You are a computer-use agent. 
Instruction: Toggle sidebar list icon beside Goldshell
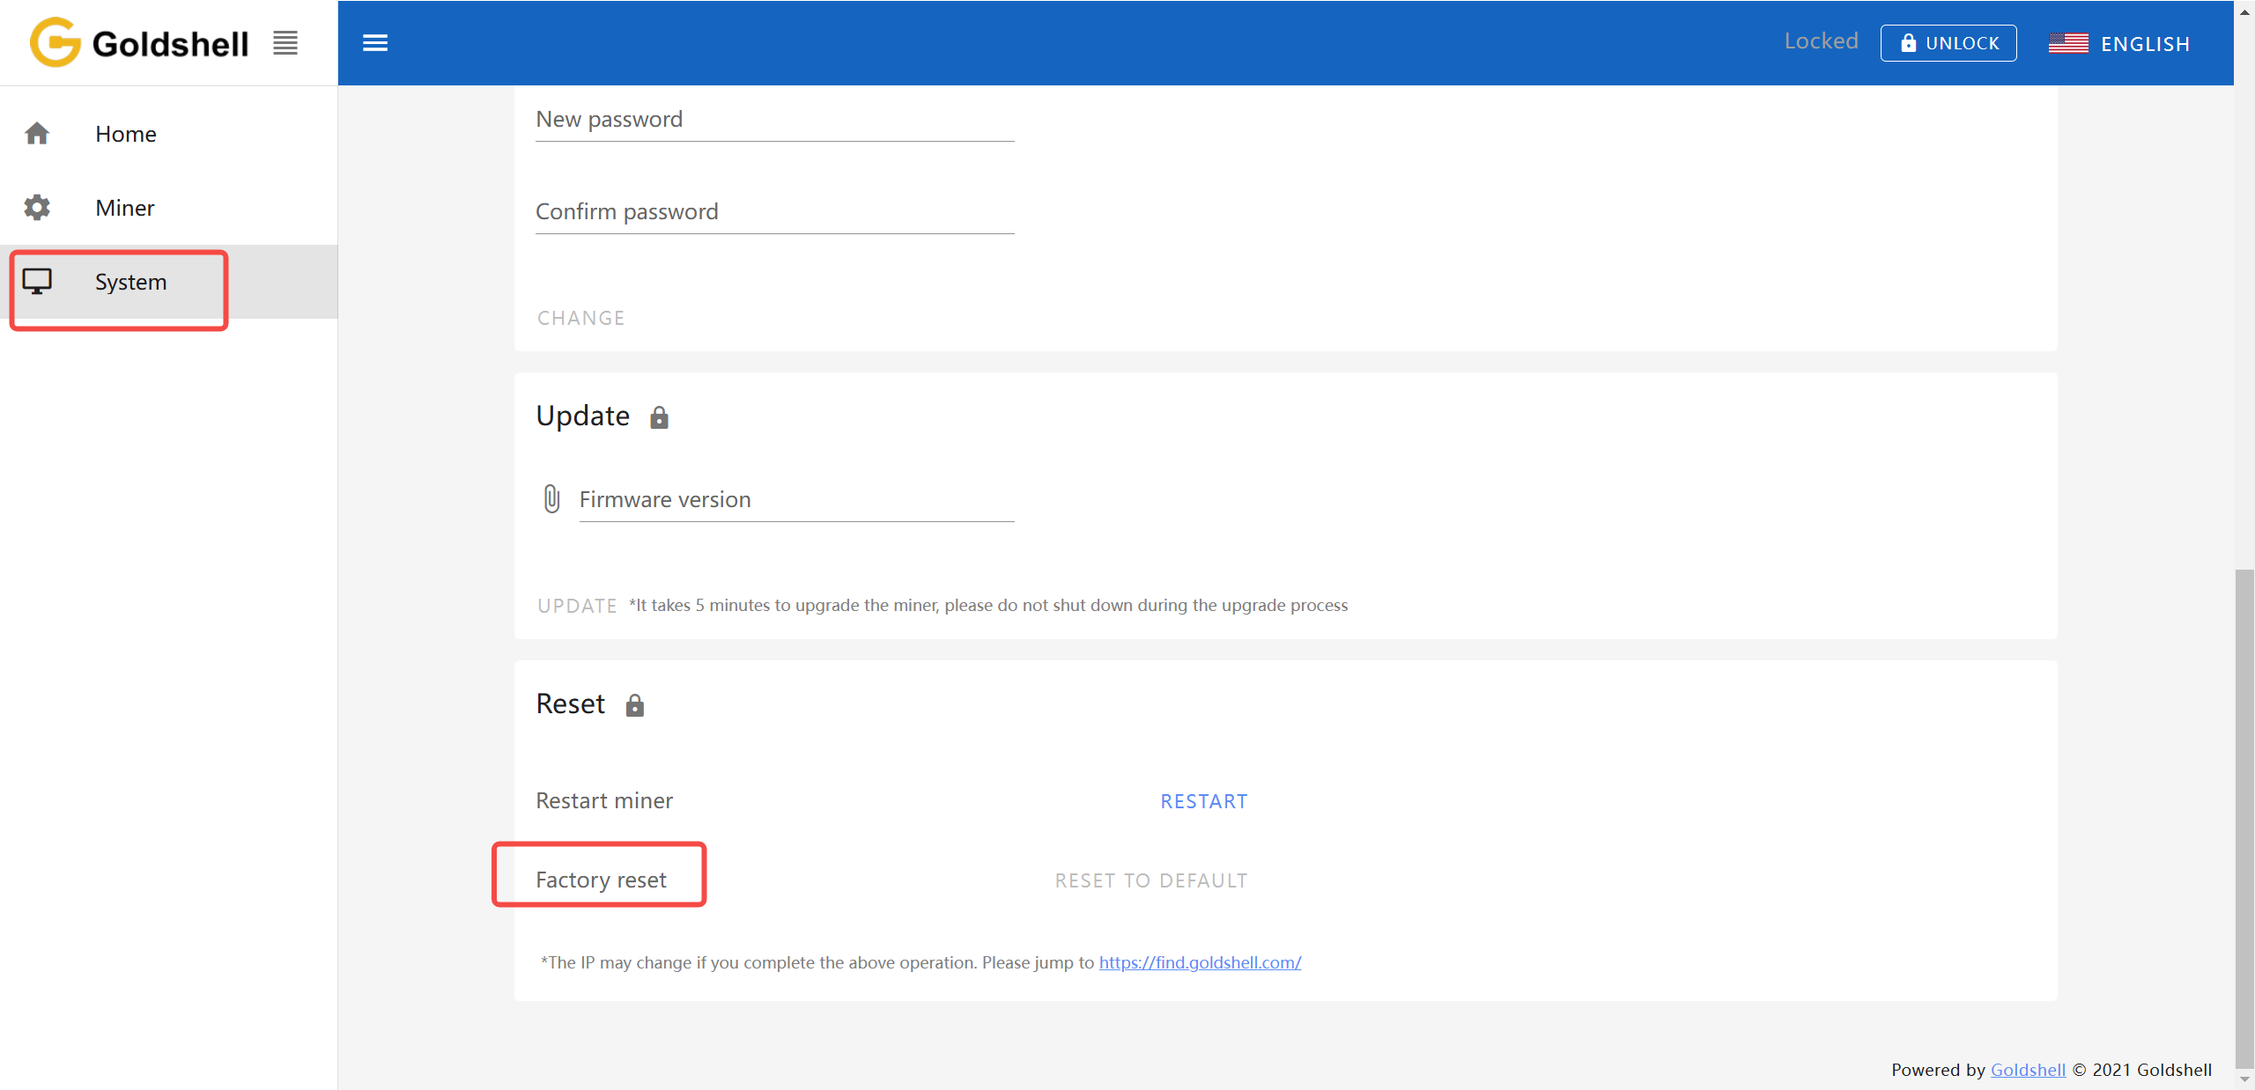[285, 42]
